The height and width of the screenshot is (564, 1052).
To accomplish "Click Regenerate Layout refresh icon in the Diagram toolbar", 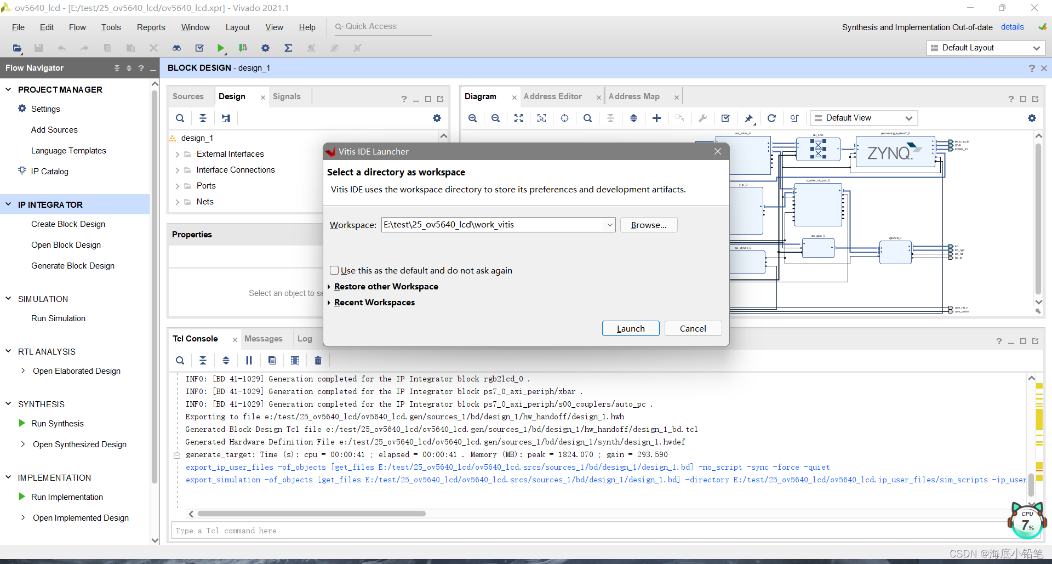I will [771, 118].
